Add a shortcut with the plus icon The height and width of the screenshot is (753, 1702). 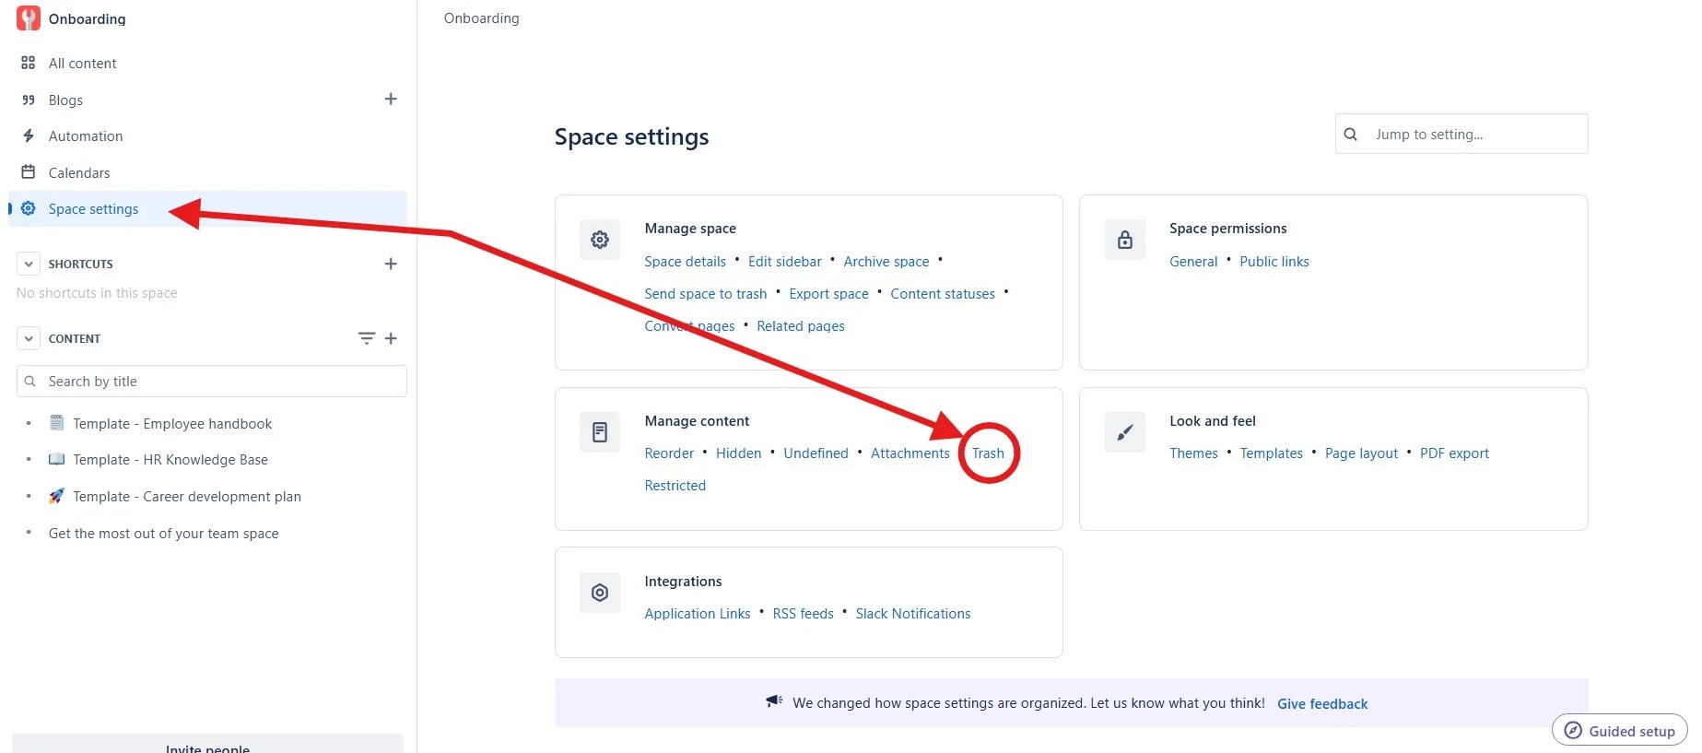391,264
